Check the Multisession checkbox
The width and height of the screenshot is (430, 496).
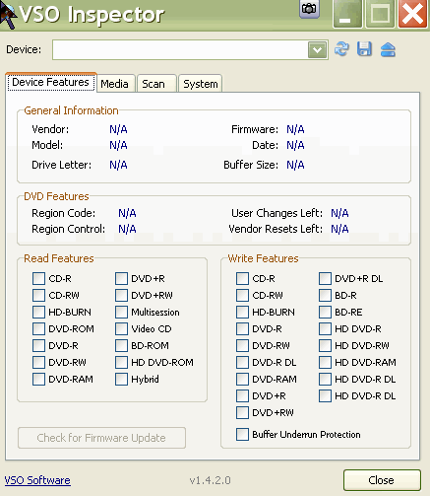coord(121,312)
